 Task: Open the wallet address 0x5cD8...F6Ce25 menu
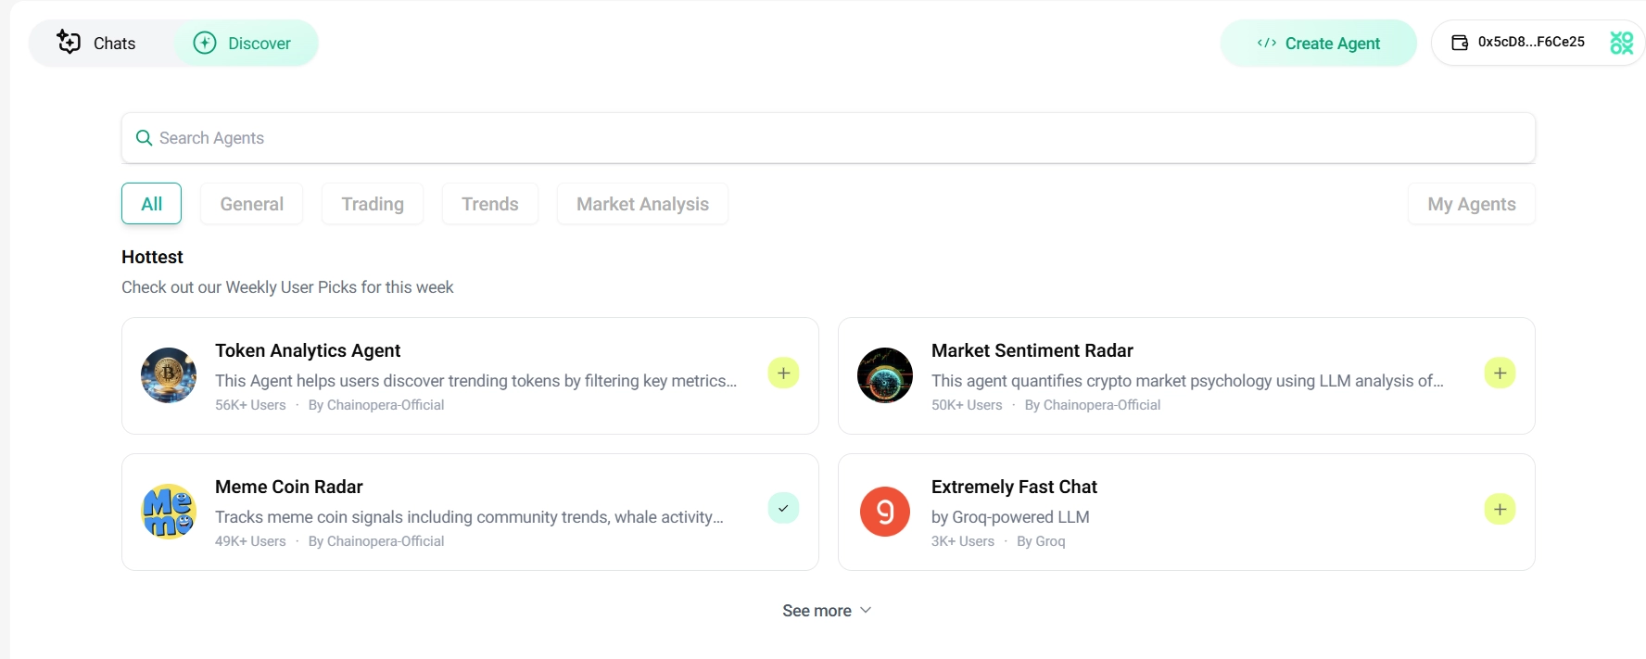pos(1530,43)
